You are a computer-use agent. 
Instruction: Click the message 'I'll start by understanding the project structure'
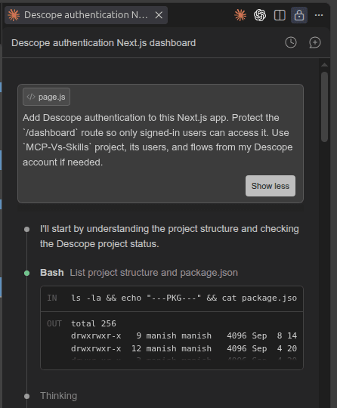coord(169,236)
